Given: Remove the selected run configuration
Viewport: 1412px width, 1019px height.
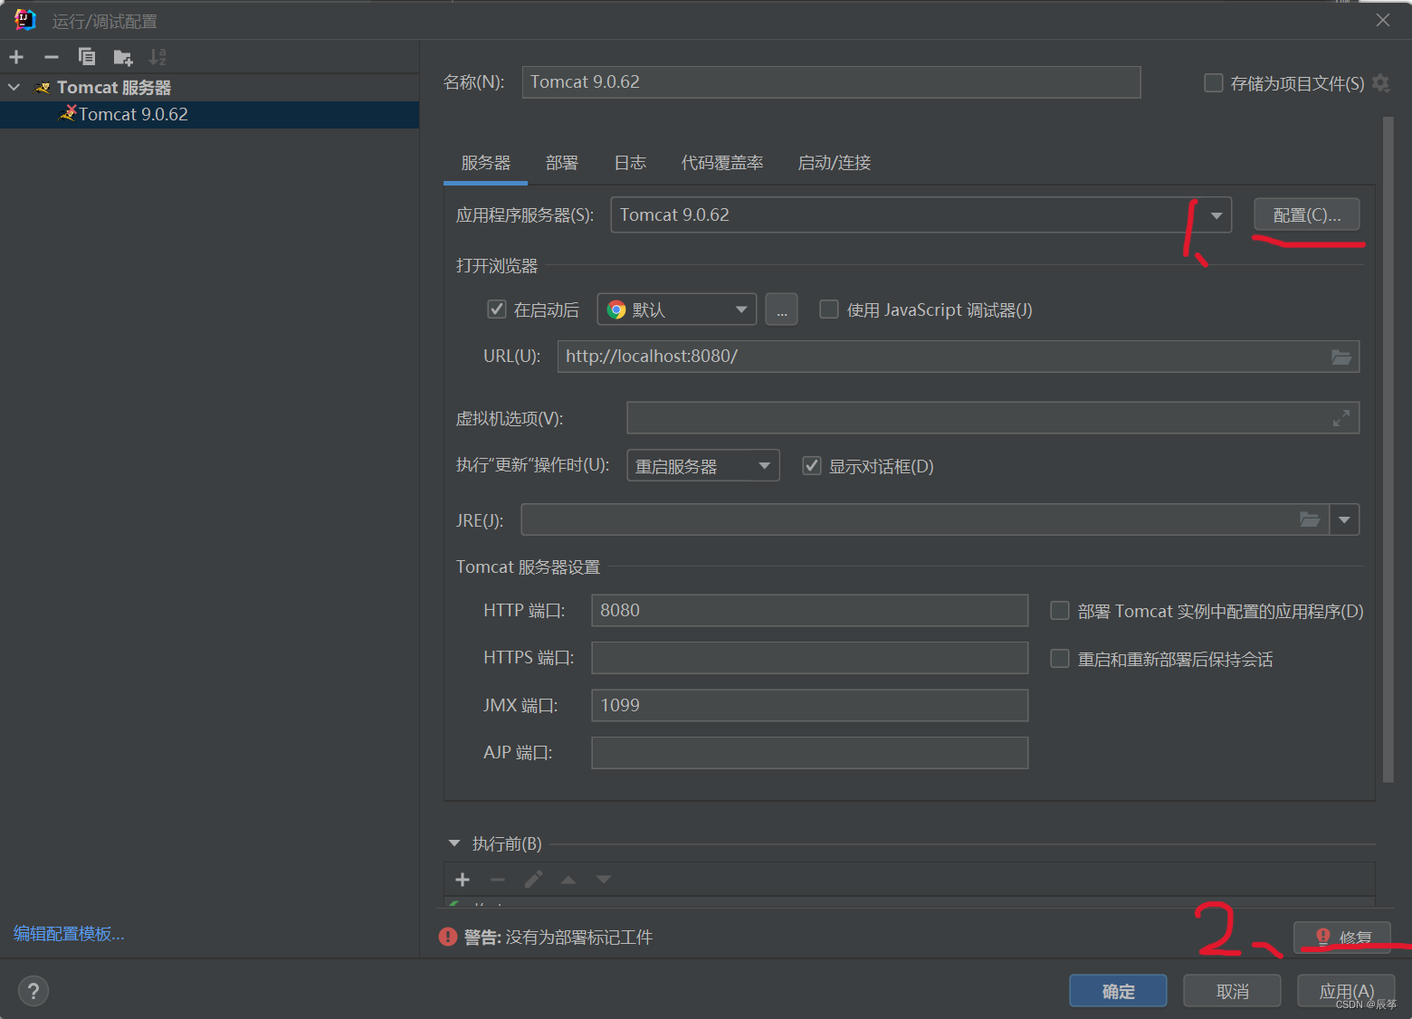Looking at the screenshot, I should pyautogui.click(x=52, y=57).
